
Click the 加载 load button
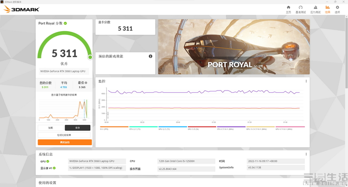point(51,128)
